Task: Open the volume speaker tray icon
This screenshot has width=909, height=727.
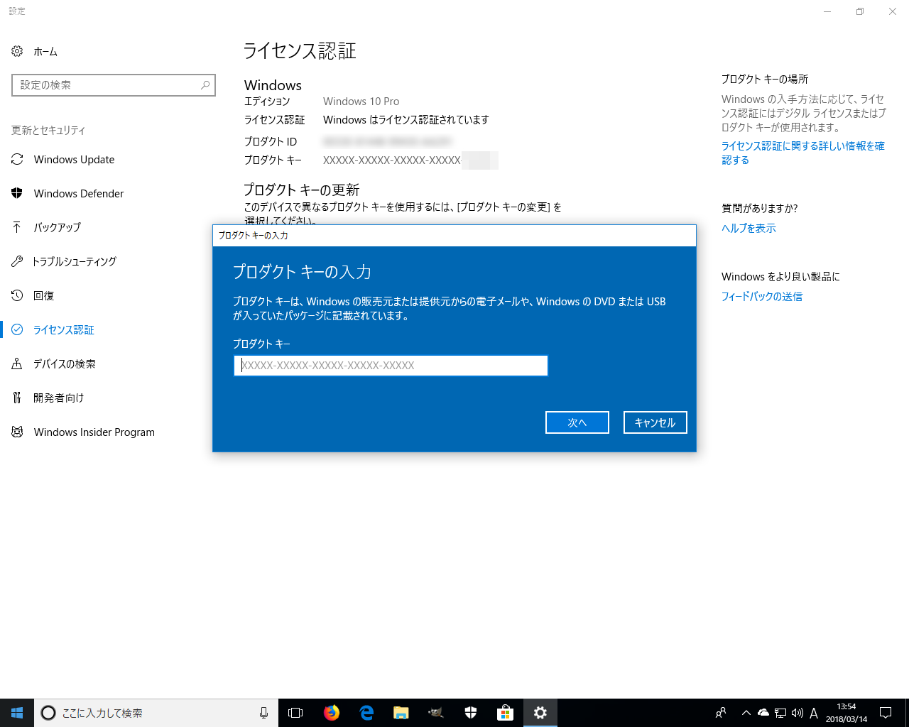Action: (x=798, y=713)
